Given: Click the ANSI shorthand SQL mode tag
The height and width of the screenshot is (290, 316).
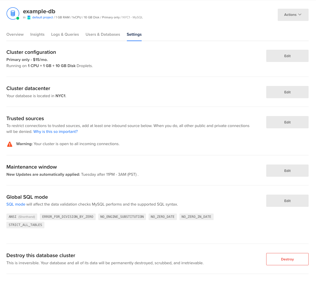Looking at the screenshot, I should (x=22, y=217).
